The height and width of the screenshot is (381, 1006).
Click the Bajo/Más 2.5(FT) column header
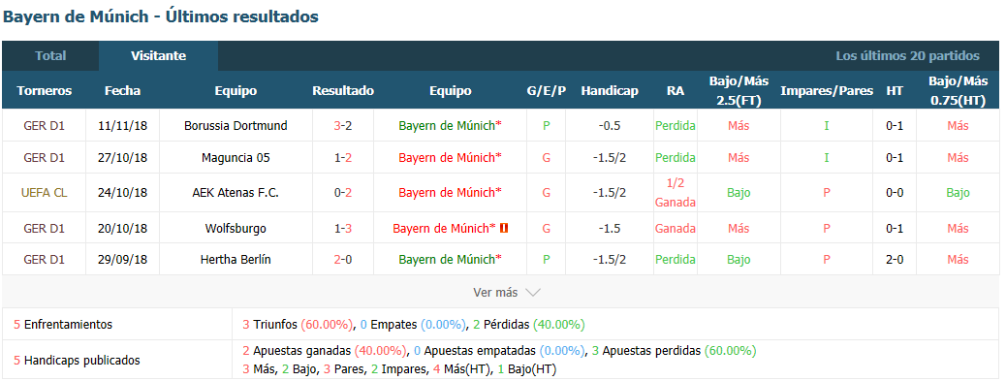(739, 90)
